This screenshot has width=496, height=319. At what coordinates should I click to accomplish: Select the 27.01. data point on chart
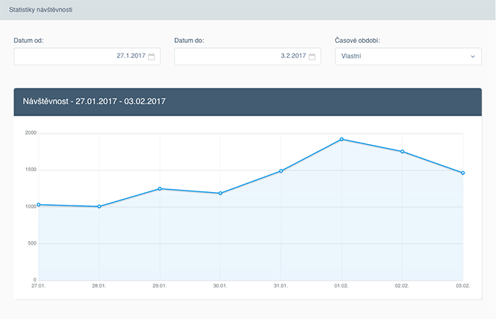point(38,205)
